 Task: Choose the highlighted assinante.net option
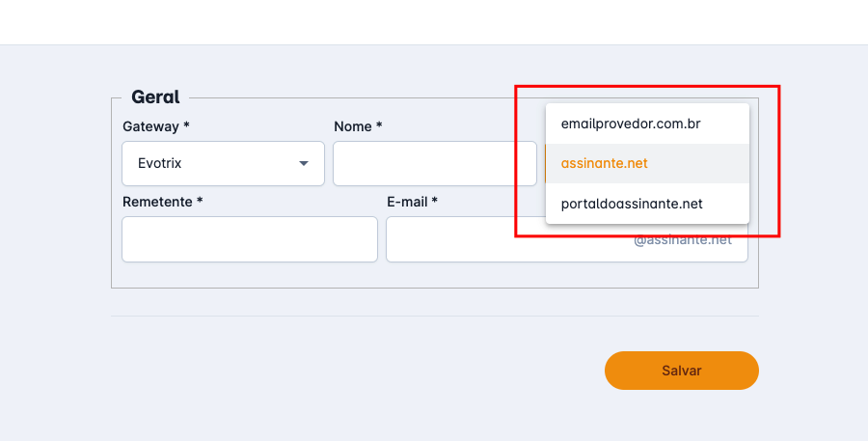pyautogui.click(x=605, y=164)
